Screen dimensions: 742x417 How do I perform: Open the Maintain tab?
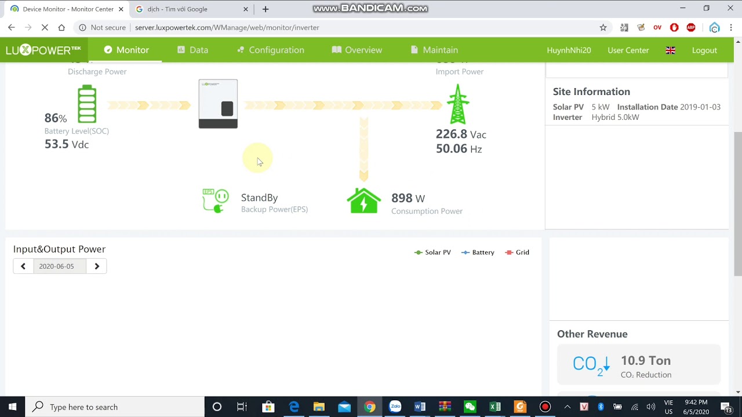[x=434, y=50]
